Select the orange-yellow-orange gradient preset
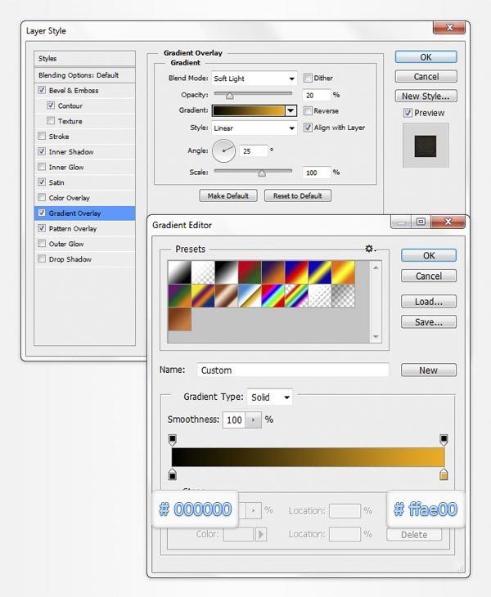Screen dimensions: 491x597 [x=343, y=272]
